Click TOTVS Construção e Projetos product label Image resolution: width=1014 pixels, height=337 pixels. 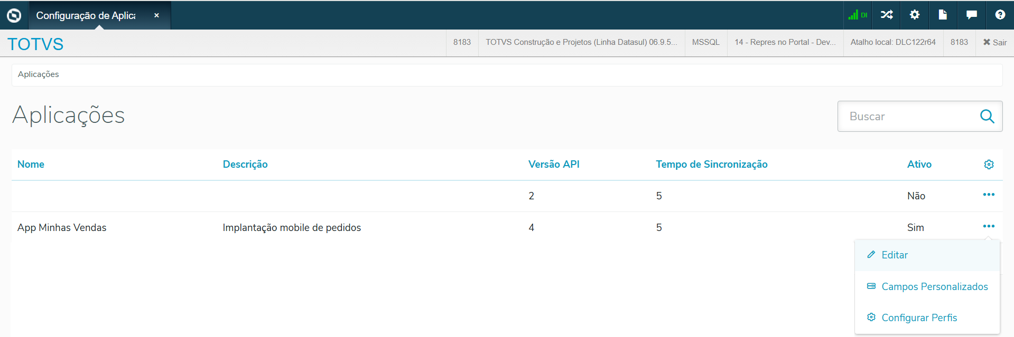point(581,42)
